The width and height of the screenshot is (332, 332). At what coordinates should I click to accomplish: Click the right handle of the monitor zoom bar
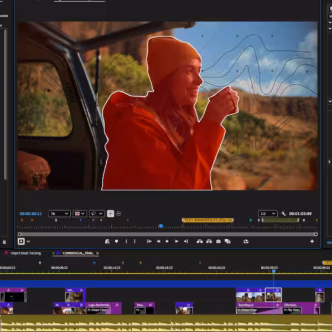point(316,235)
